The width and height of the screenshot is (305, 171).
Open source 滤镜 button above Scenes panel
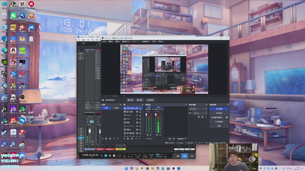tap(140, 100)
